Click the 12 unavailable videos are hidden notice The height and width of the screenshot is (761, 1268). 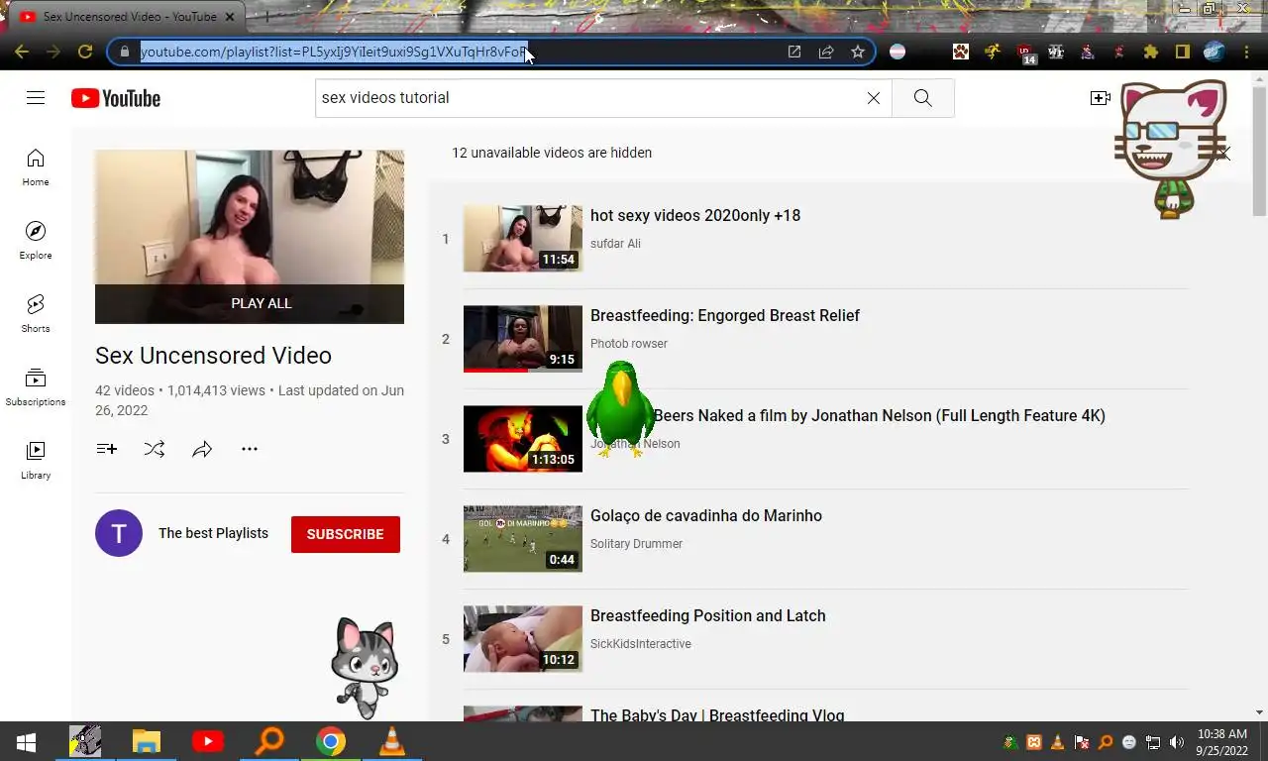point(552,153)
